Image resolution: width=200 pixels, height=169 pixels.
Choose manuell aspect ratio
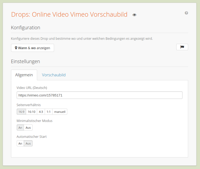[x=60, y=112]
